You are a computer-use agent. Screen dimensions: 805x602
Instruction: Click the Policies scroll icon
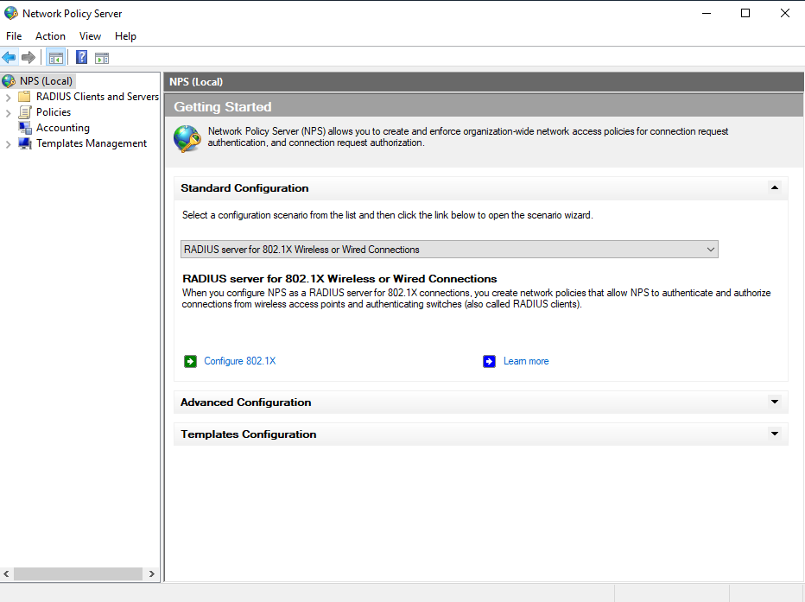(24, 112)
